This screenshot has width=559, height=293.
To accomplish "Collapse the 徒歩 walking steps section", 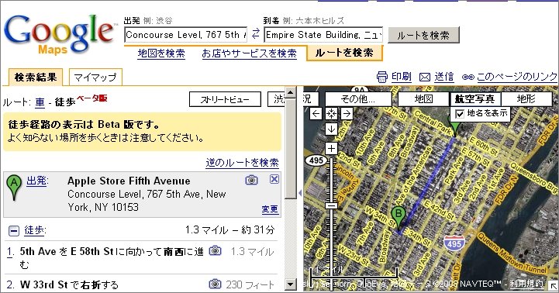I will coord(13,231).
